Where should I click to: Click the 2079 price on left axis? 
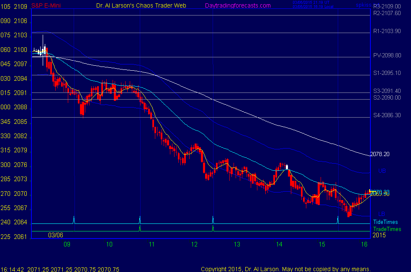(x=21, y=150)
